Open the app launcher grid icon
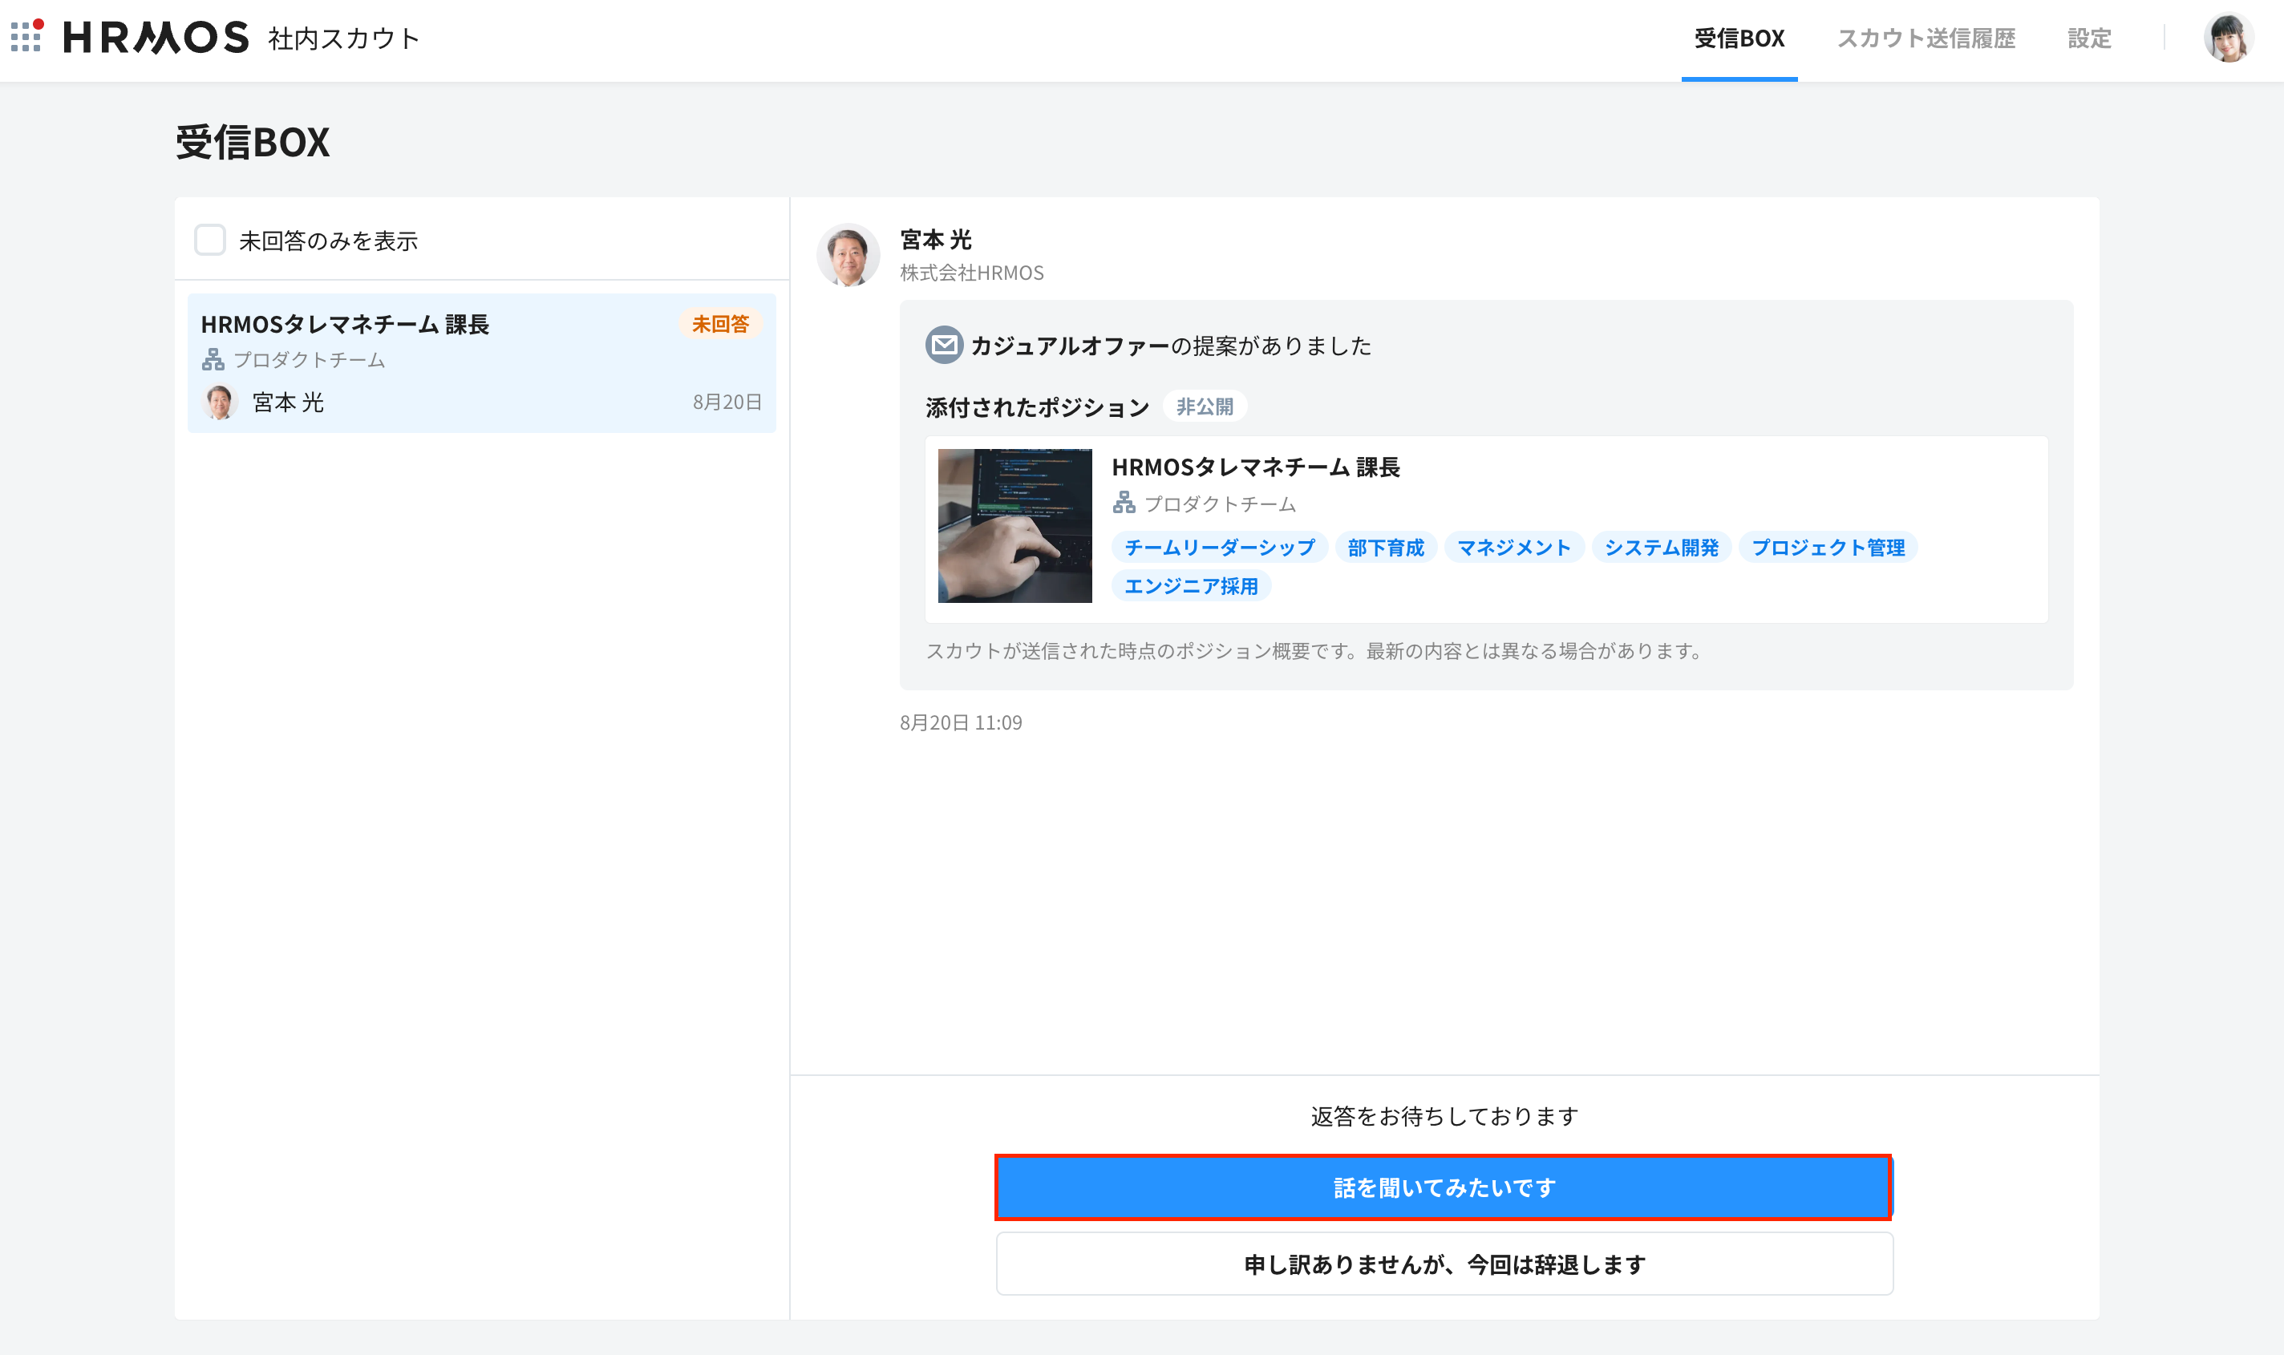Screen dimensions: 2284x1355 pyautogui.click(x=26, y=37)
